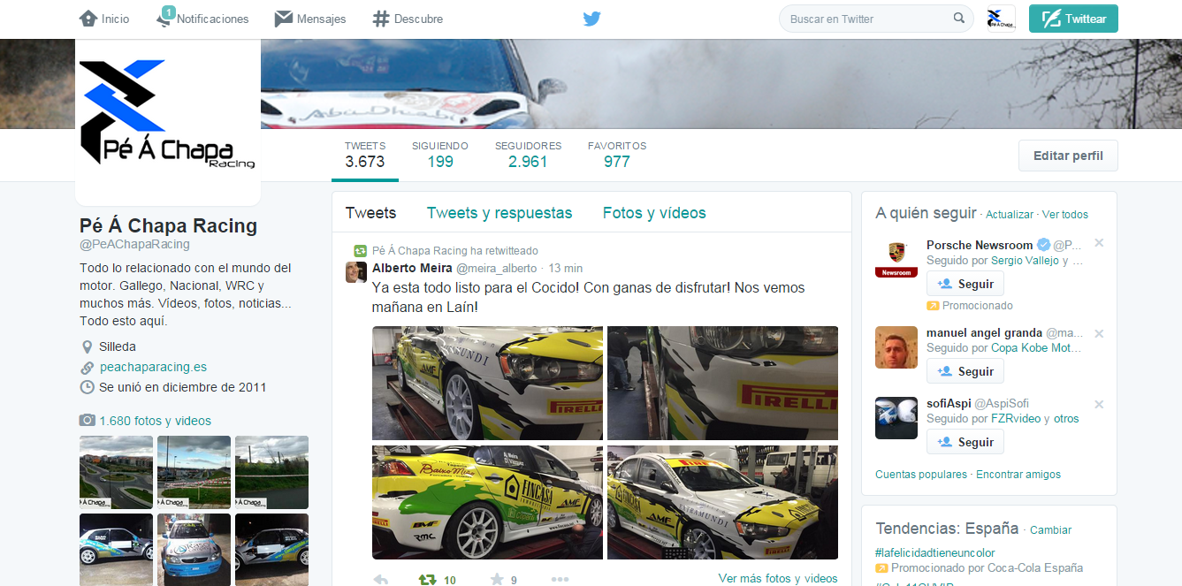Click Alberto Meira author name
1182x586 pixels.
coord(411,268)
